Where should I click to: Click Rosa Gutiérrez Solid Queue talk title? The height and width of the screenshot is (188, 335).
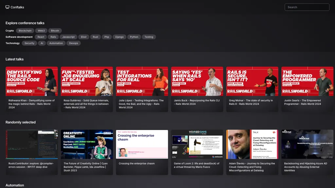click(x=86, y=104)
